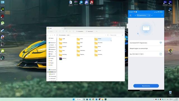Collapse the Этот компьютер tree node

[x=48, y=70]
